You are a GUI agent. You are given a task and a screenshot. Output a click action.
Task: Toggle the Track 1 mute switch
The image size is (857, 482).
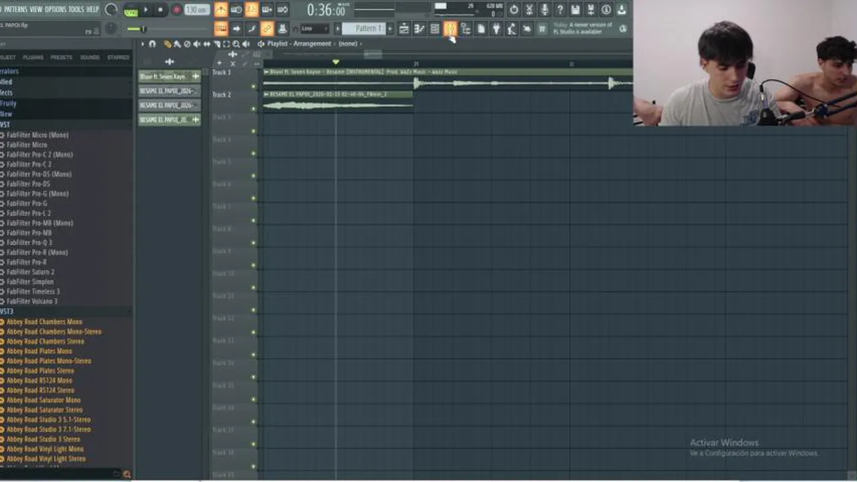click(x=253, y=86)
